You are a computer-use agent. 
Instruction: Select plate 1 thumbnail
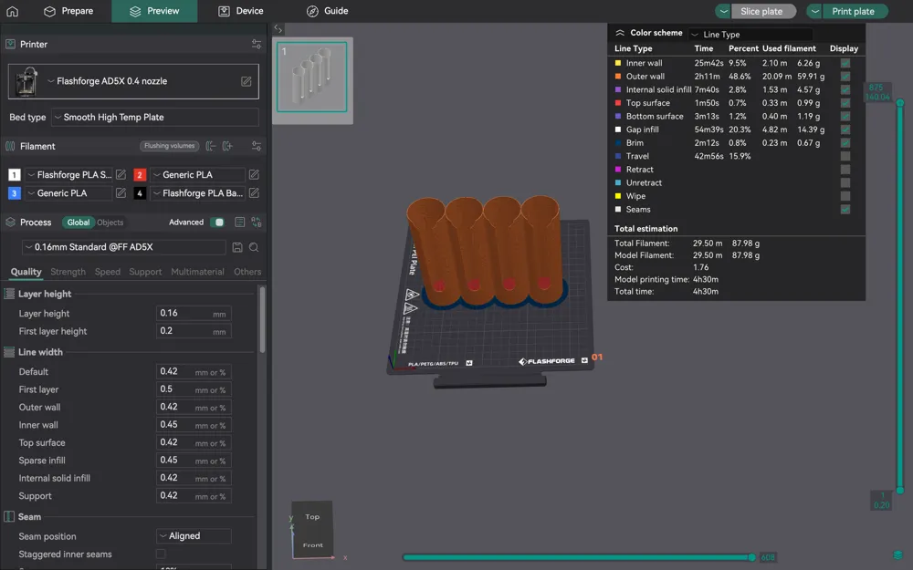coord(312,77)
